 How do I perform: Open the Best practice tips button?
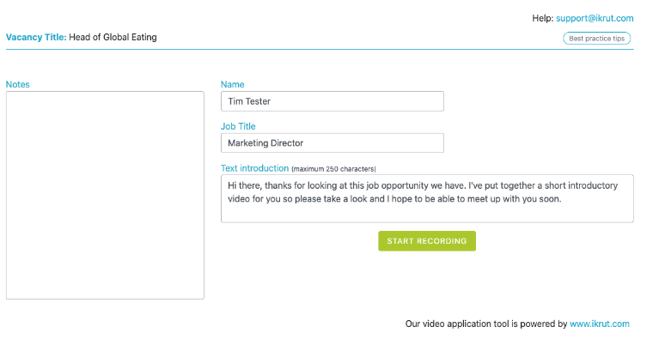point(596,39)
